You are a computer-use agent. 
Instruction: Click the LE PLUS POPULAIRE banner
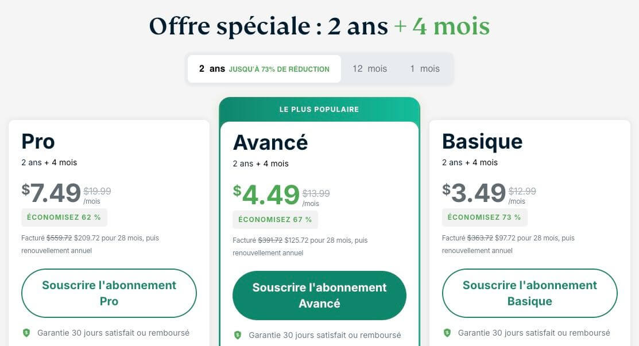tap(319, 109)
